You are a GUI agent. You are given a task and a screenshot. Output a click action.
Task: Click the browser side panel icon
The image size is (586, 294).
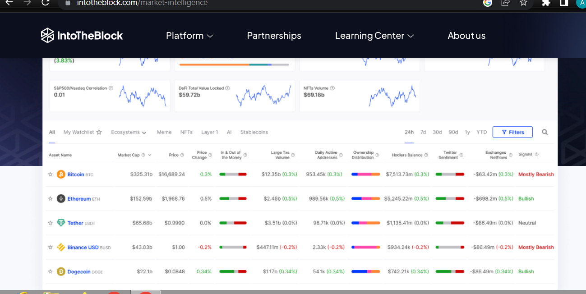tap(564, 3)
